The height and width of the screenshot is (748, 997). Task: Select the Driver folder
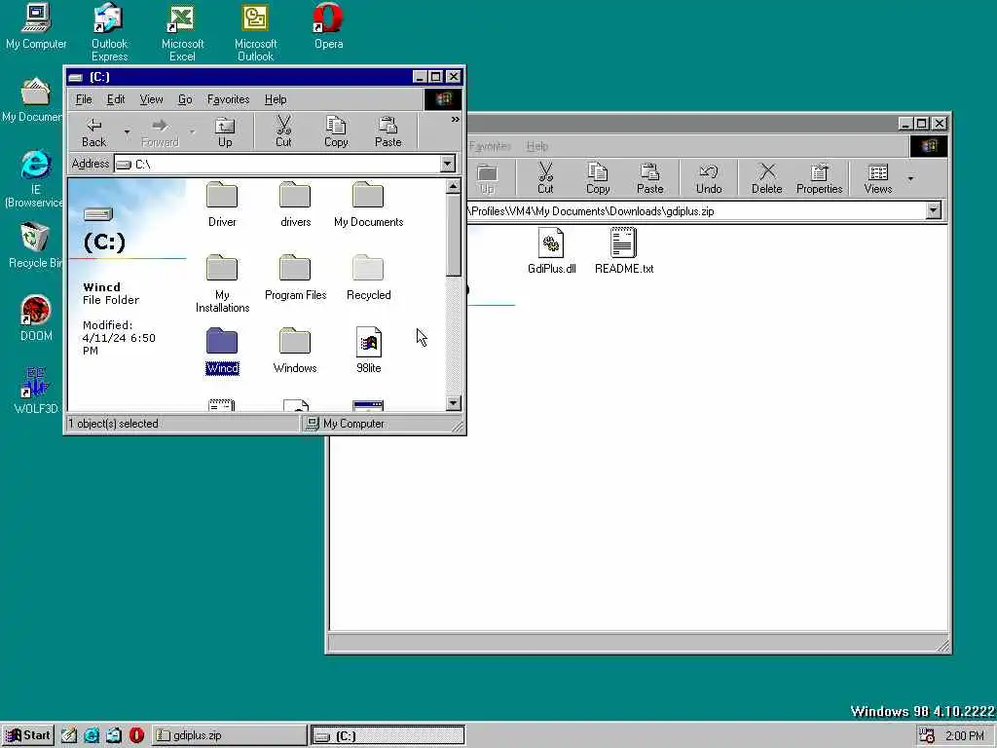pos(222,205)
